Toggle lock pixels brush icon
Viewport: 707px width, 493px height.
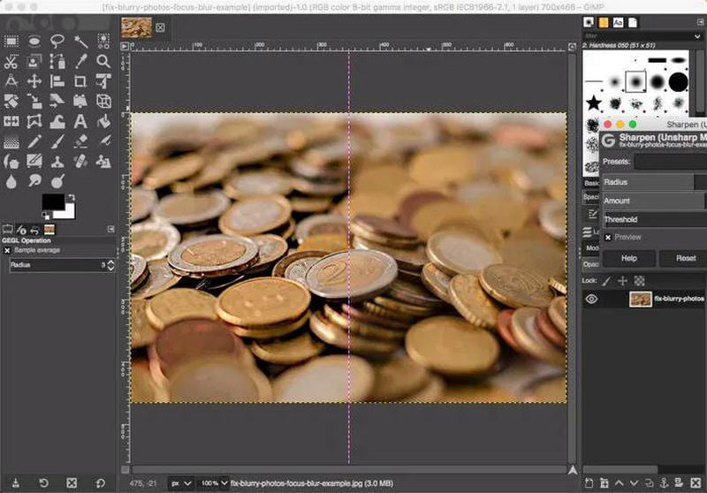606,281
